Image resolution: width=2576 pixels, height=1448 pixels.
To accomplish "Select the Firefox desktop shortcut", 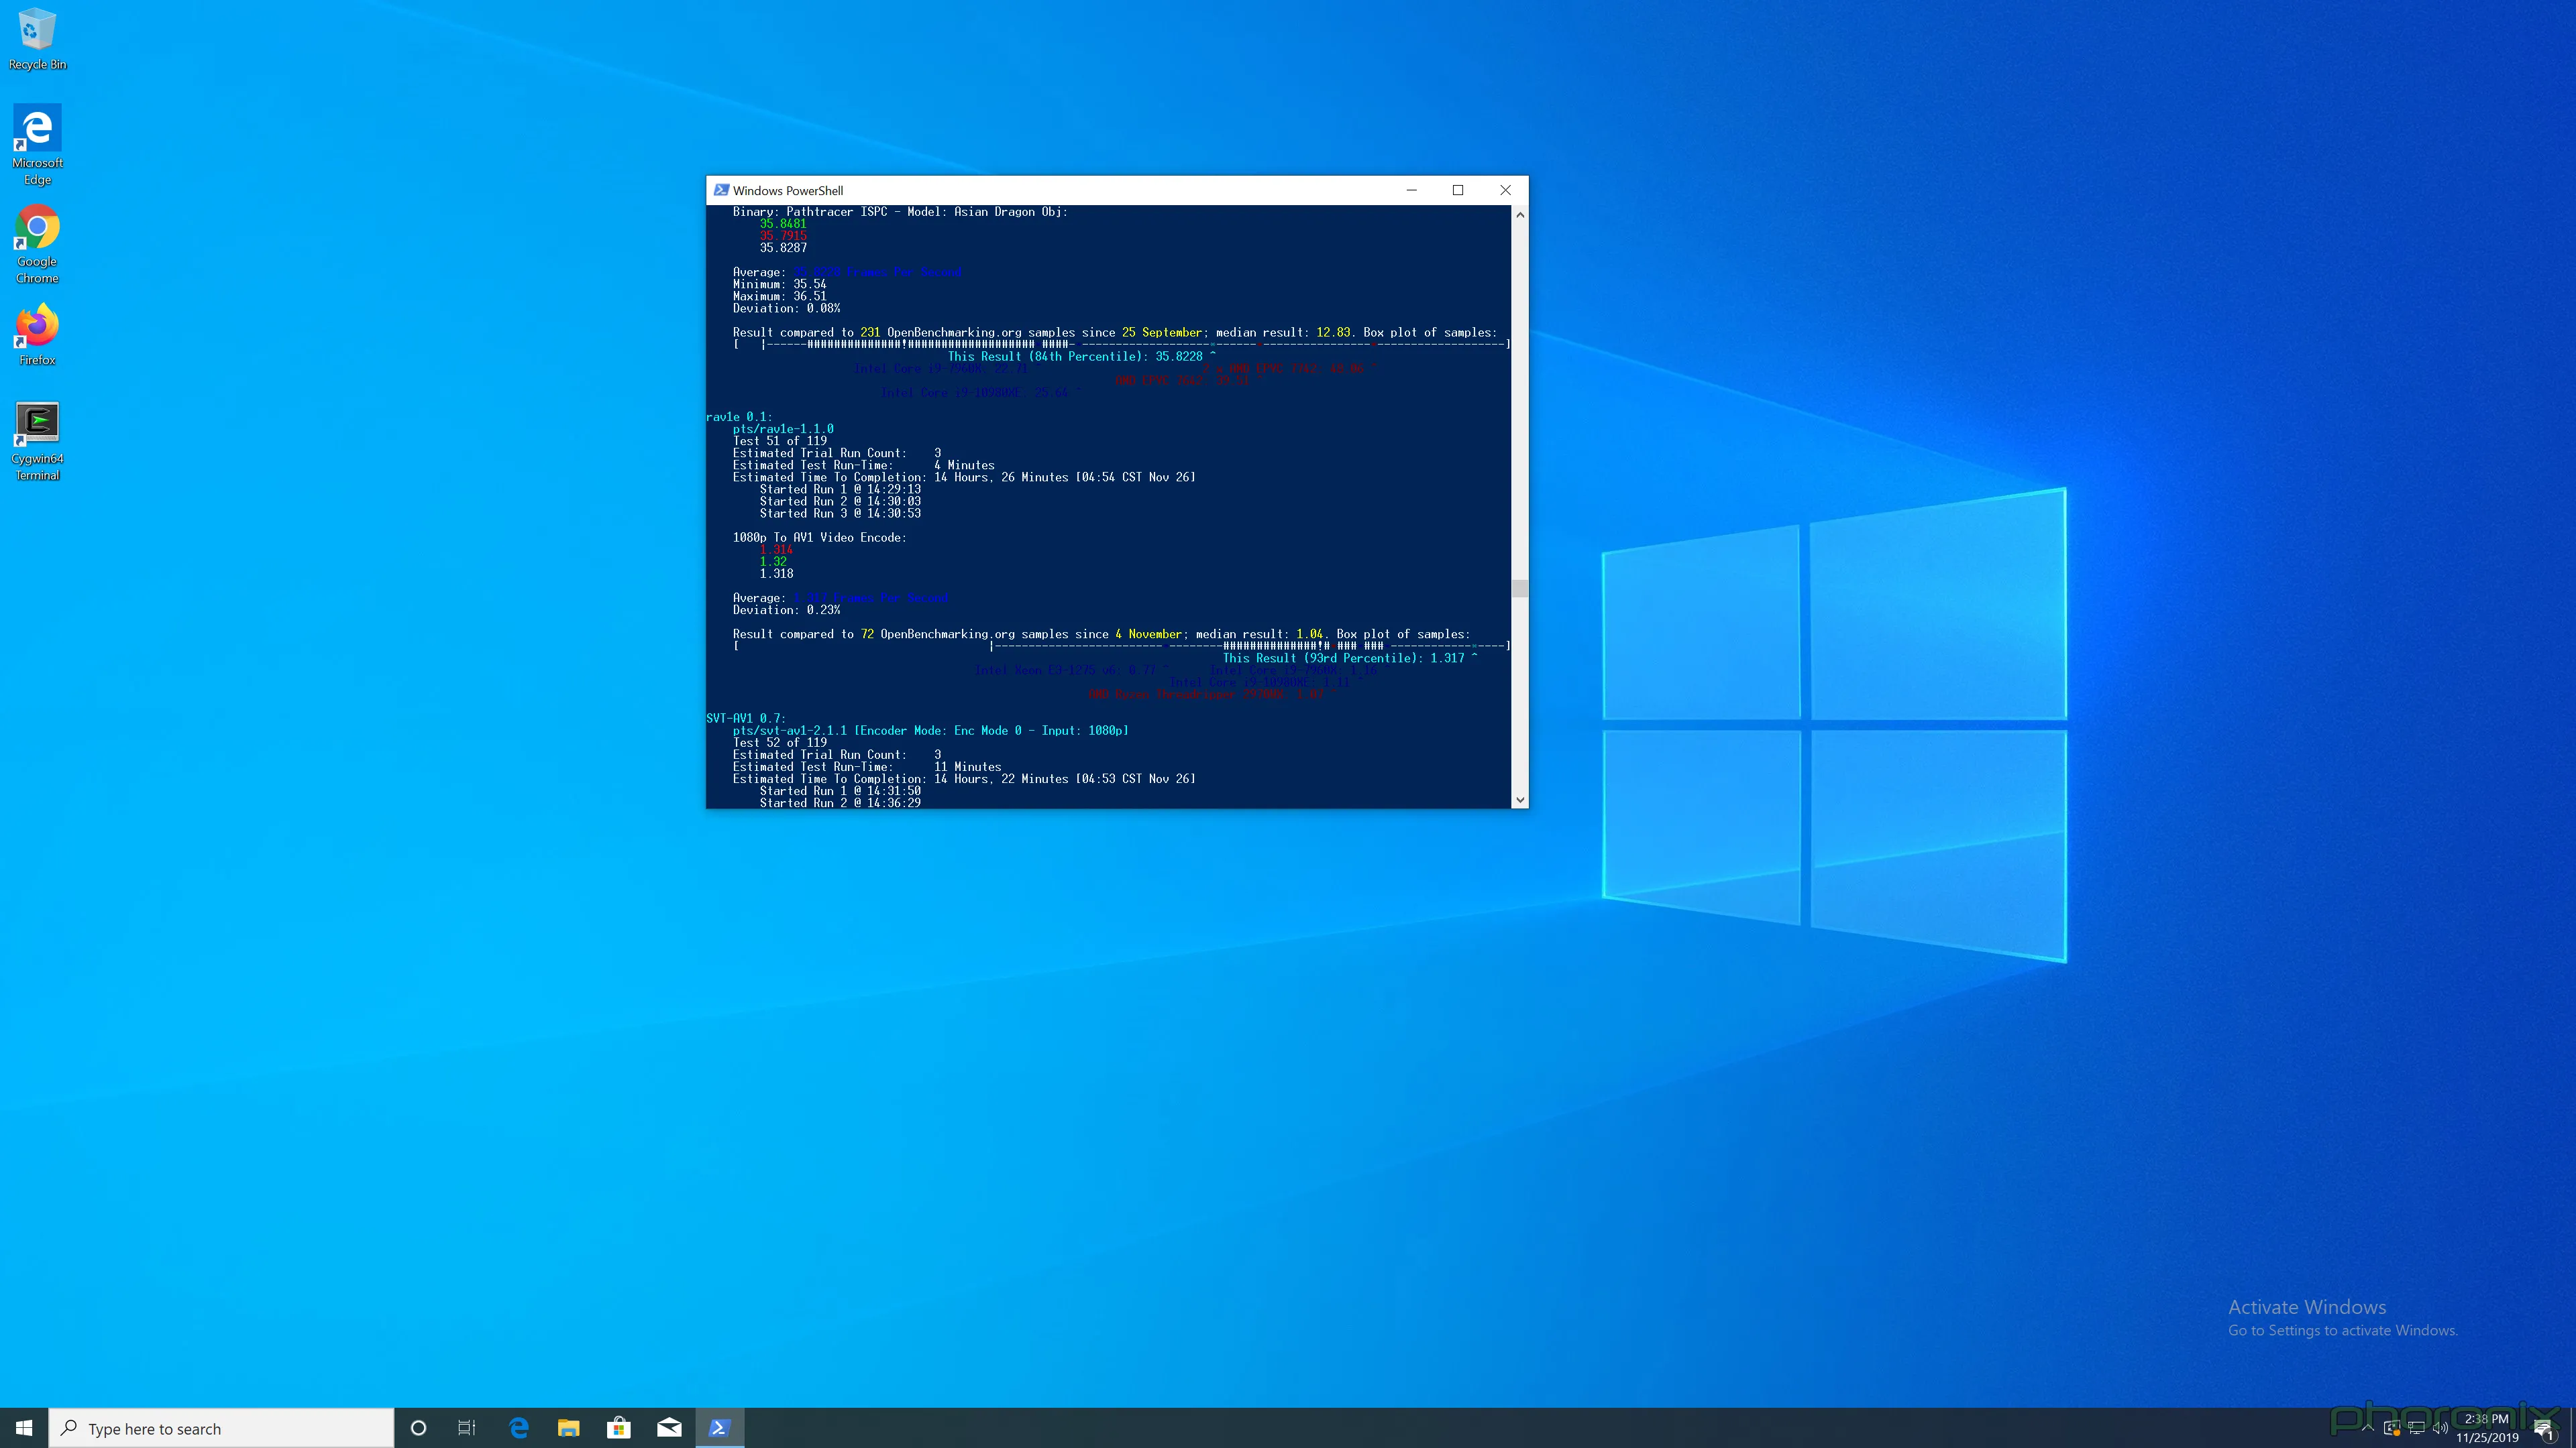I will coord(37,335).
